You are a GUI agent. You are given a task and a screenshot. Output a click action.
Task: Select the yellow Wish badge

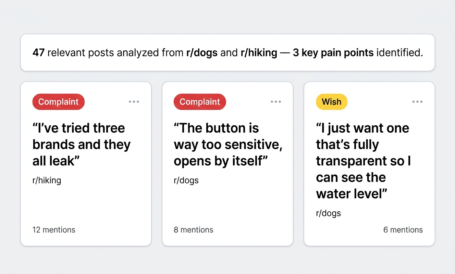pos(331,102)
